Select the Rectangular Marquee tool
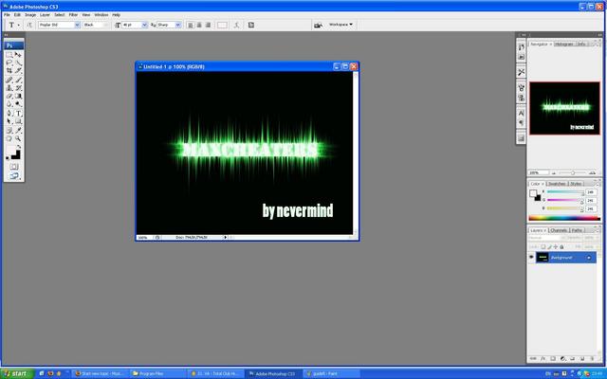Screen dimensions: 607x379 tap(9, 54)
